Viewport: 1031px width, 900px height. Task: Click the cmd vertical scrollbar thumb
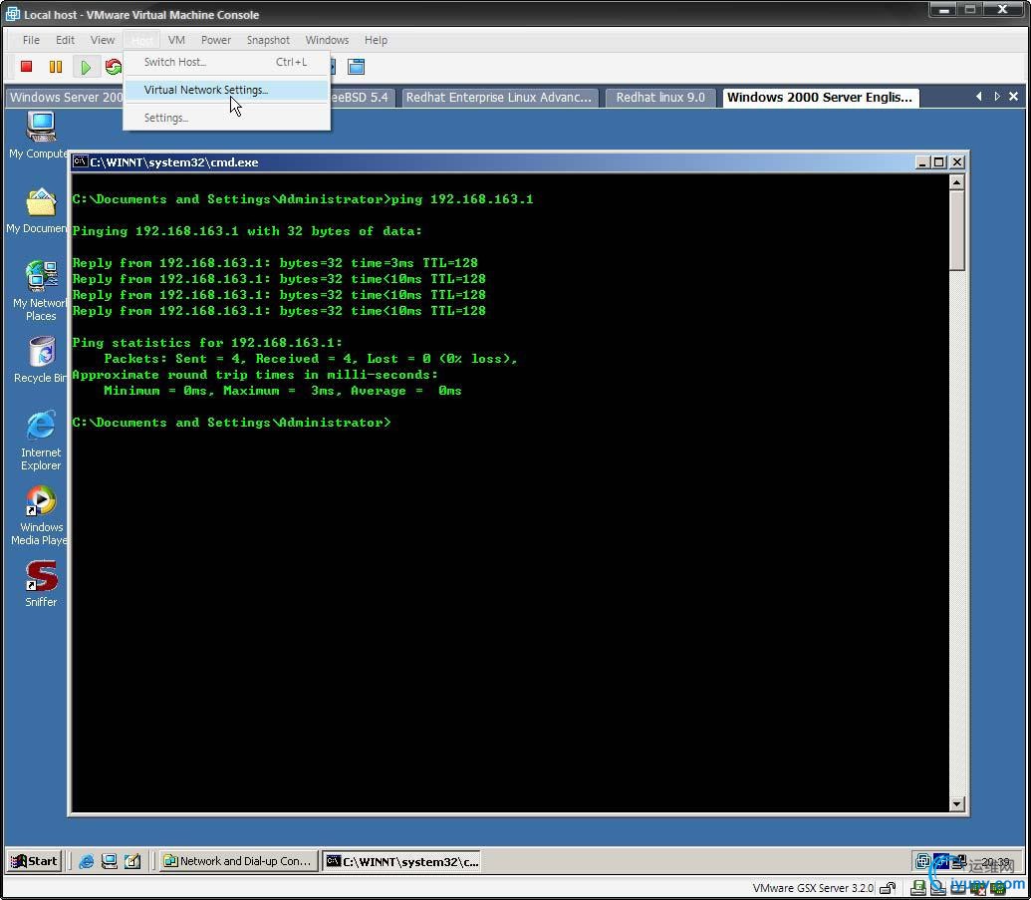coord(957,230)
